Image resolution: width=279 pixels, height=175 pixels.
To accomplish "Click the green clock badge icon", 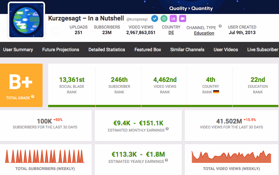I will 164,19.
